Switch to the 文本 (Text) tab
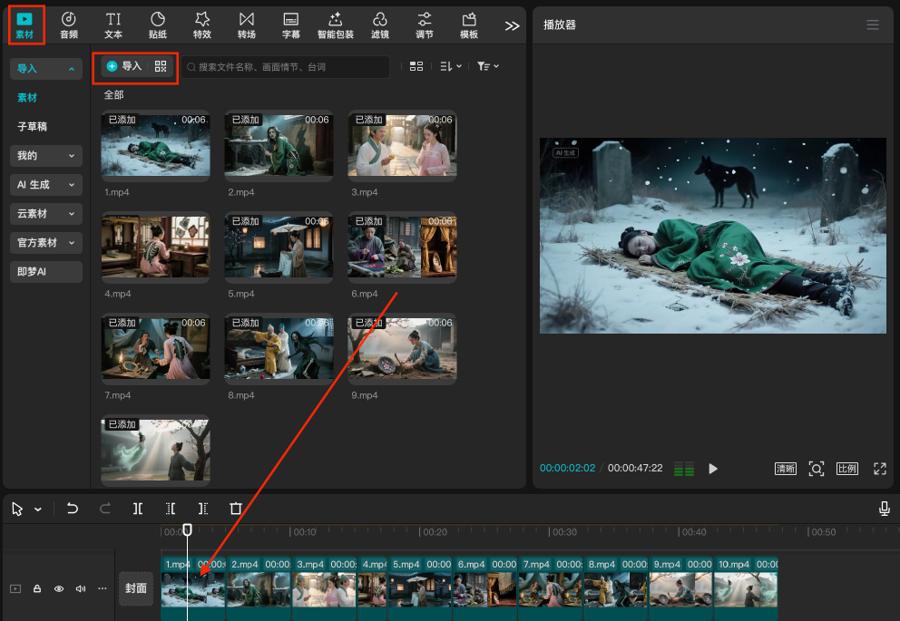The width and height of the screenshot is (900, 621). 113,24
